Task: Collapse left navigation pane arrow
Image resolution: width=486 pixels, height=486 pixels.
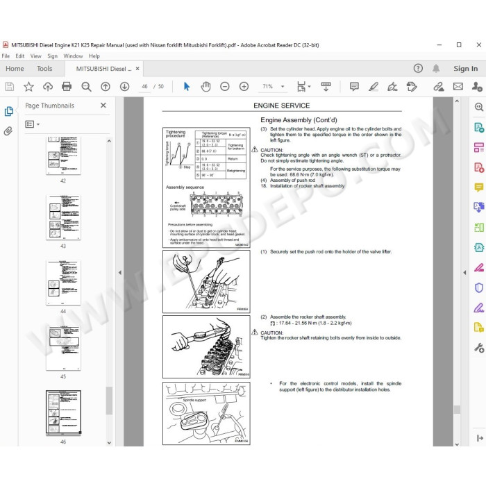Action: (x=120, y=272)
